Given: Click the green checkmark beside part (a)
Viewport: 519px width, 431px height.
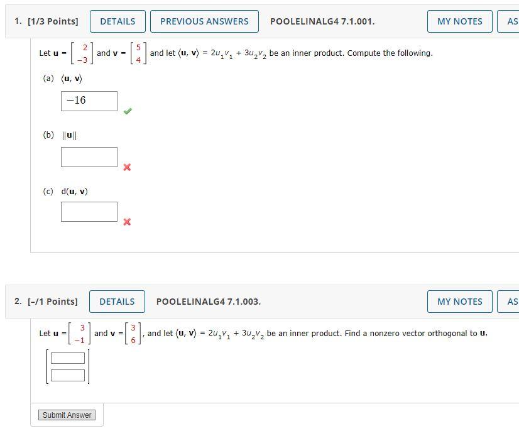Looking at the screenshot, I should pos(128,111).
